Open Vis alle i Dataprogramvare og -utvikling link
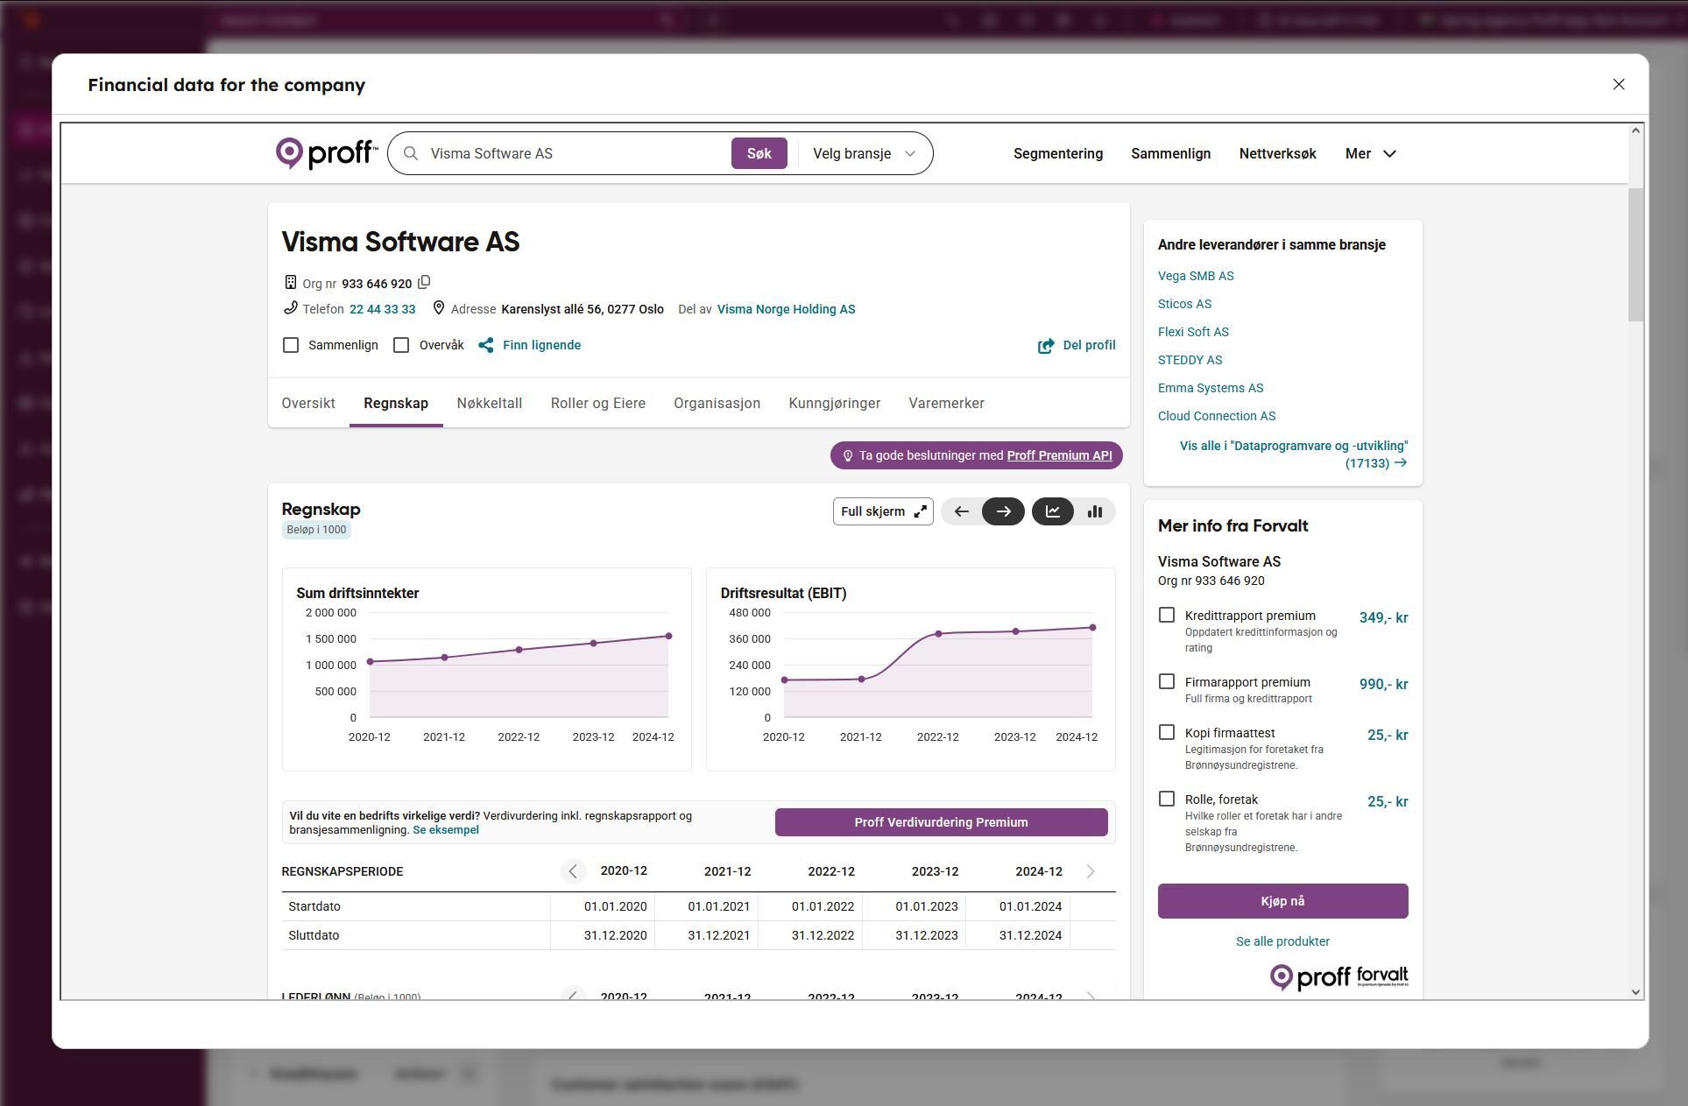1688x1106 pixels. point(1294,454)
